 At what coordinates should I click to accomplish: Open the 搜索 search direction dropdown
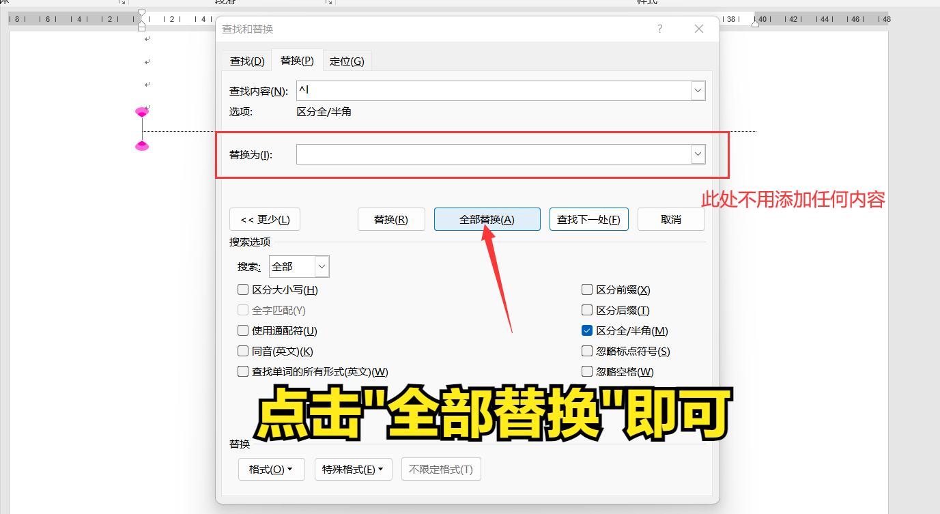319,266
